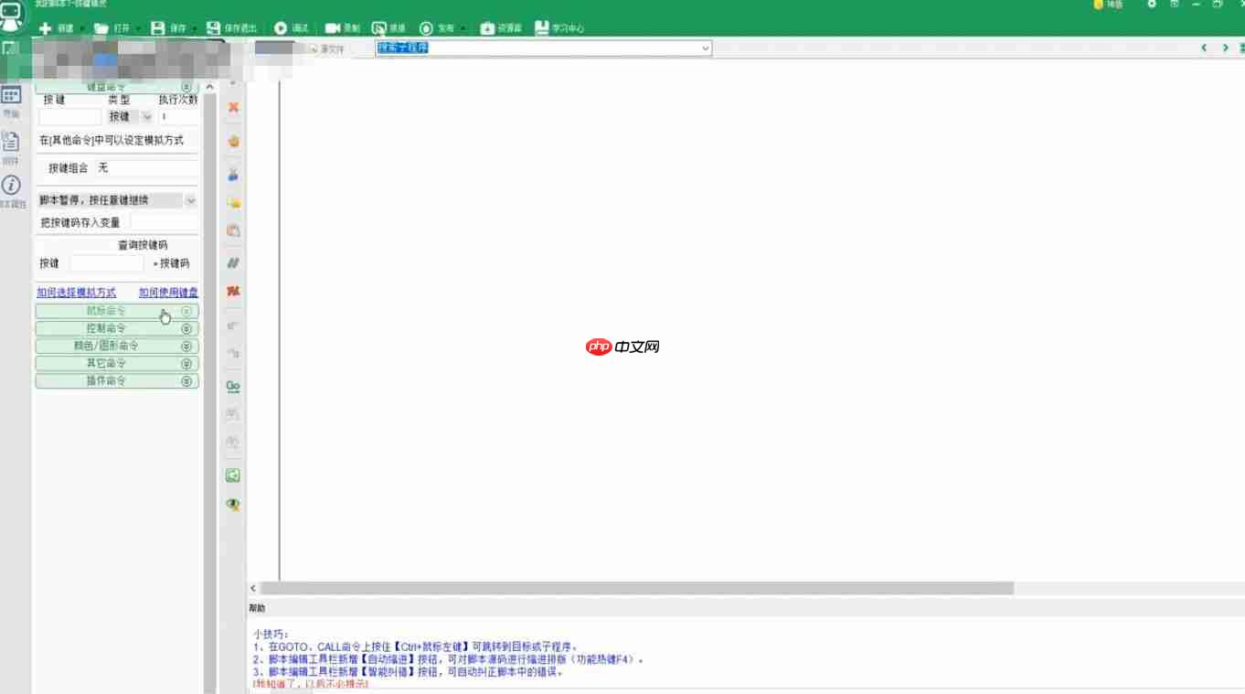Open the 脚本暂停，按任意键继续 dropdown

tap(117, 200)
